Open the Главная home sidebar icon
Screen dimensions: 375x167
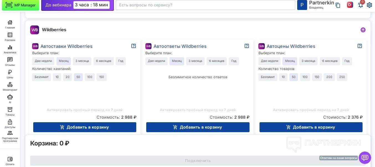[x=10, y=24]
